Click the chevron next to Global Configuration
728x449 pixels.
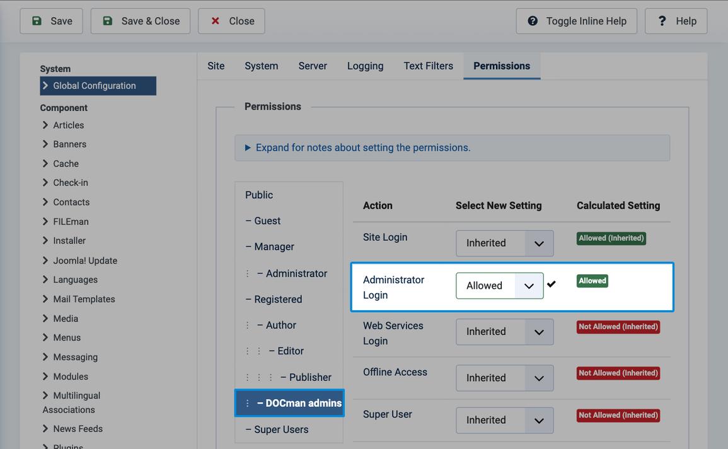[45, 85]
